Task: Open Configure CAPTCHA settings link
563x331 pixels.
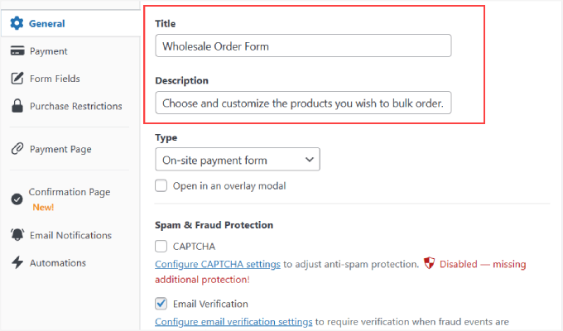Action: point(218,265)
